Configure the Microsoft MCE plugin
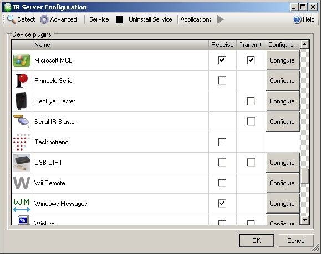The height and width of the screenshot is (254, 321). pos(283,60)
